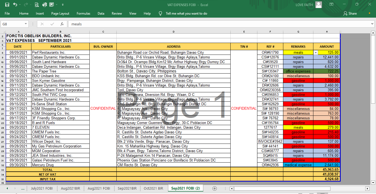The width and height of the screenshot is (376, 194).
Task: Click date cell 09/20/2021
Action: 18,127
